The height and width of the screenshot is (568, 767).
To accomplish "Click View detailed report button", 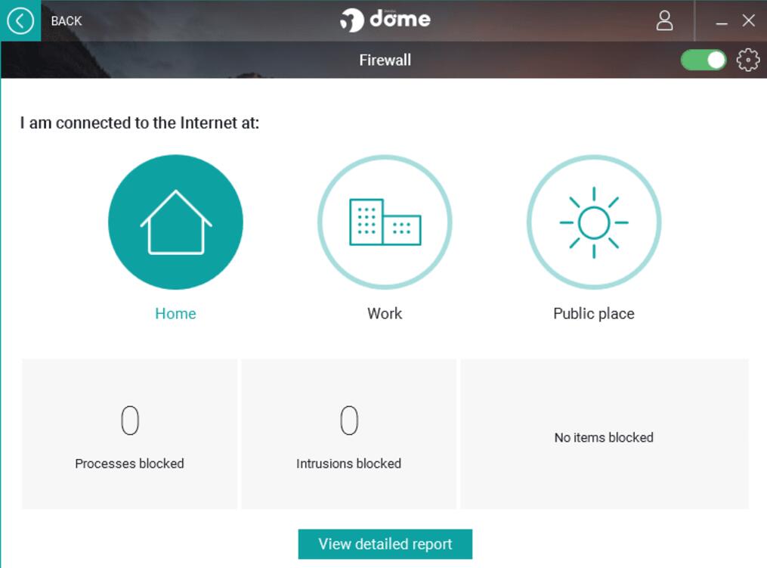I will pos(385,544).
